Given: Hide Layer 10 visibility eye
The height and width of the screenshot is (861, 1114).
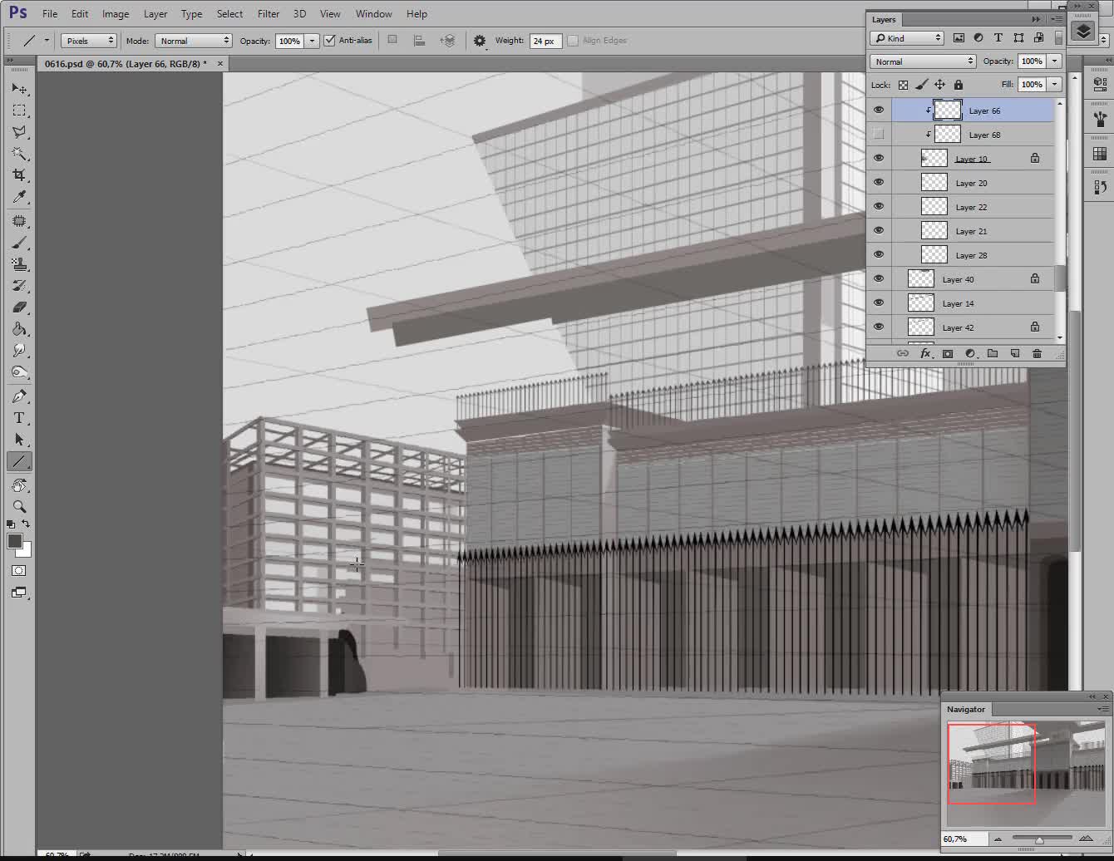Looking at the screenshot, I should pyautogui.click(x=879, y=158).
